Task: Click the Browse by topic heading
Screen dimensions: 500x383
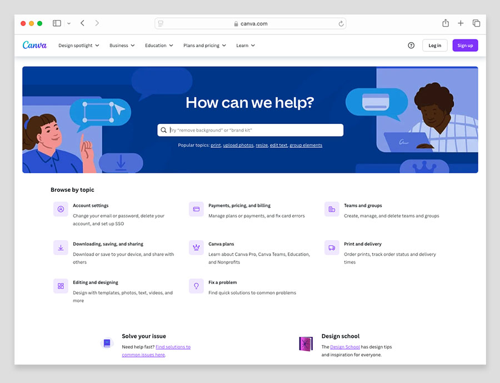Action: pos(72,190)
